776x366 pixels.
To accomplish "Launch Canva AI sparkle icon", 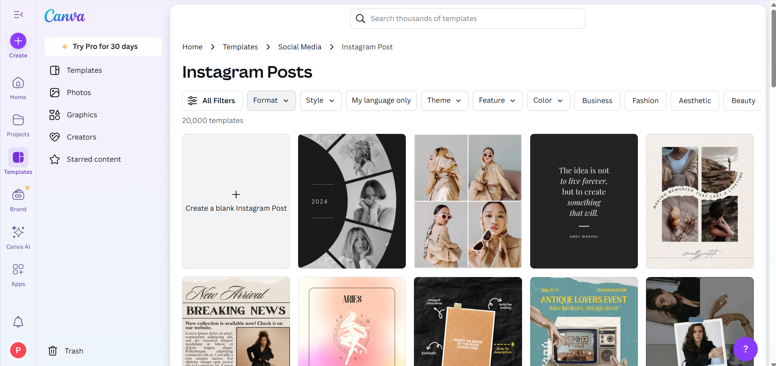I will pos(18,232).
